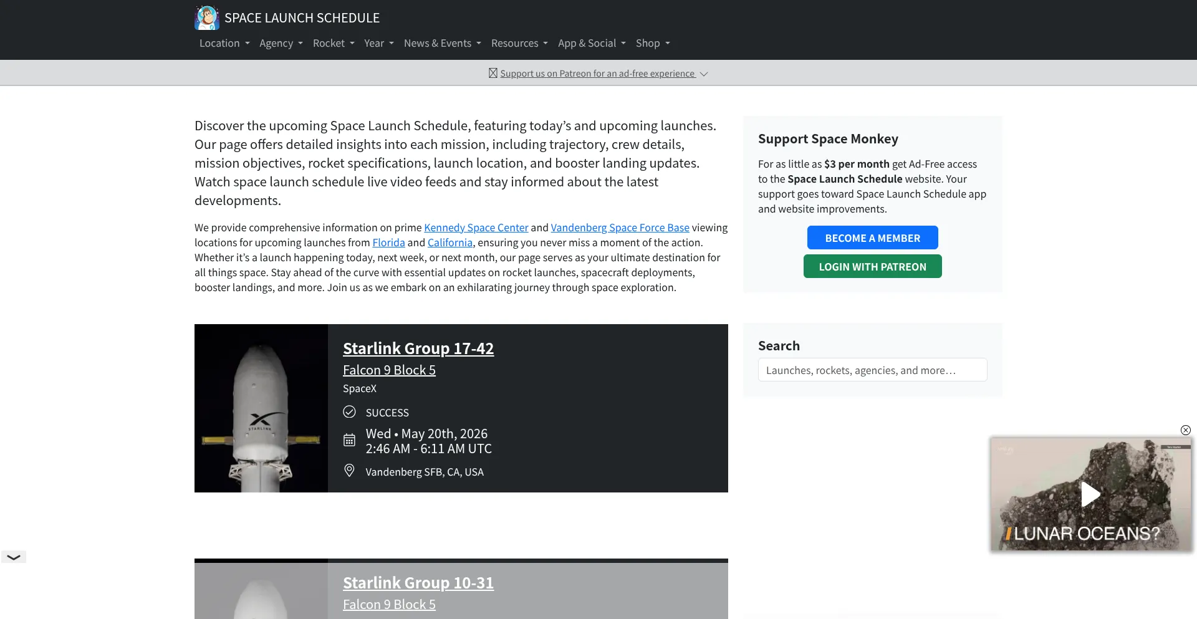Click the ad icon beside the Patreon support link
The height and width of the screenshot is (619, 1197).
[x=493, y=73]
